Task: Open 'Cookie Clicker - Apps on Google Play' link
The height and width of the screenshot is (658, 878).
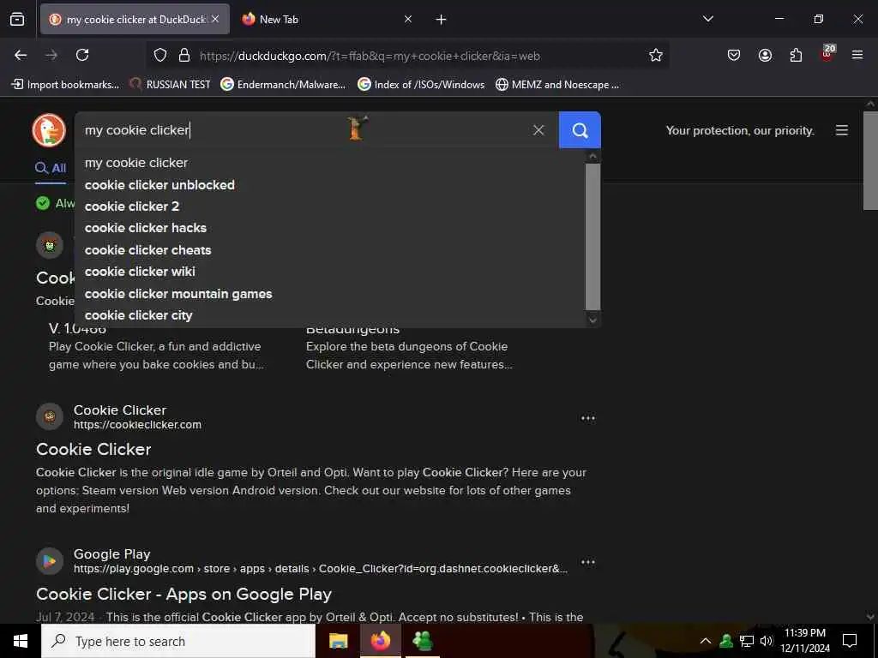Action: [183, 595]
